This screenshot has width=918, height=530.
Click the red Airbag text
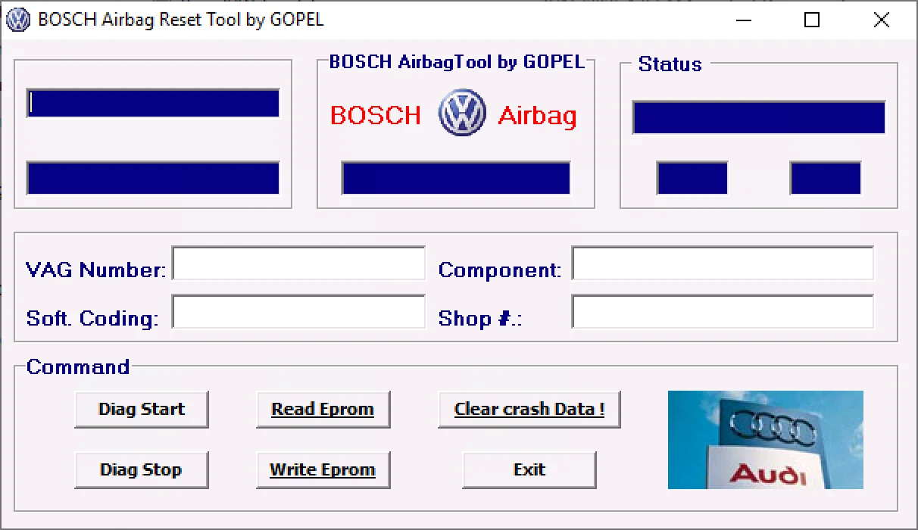pos(538,116)
